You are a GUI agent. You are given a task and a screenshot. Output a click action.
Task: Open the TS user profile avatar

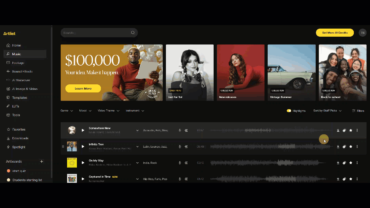pyautogui.click(x=362, y=33)
